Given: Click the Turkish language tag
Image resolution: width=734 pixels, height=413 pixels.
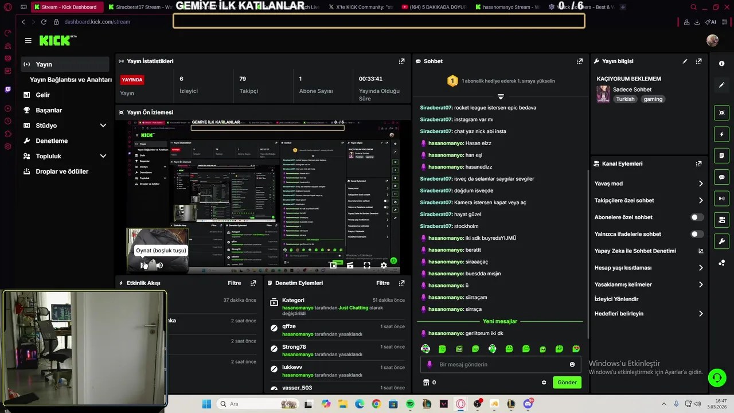Looking at the screenshot, I should [625, 99].
